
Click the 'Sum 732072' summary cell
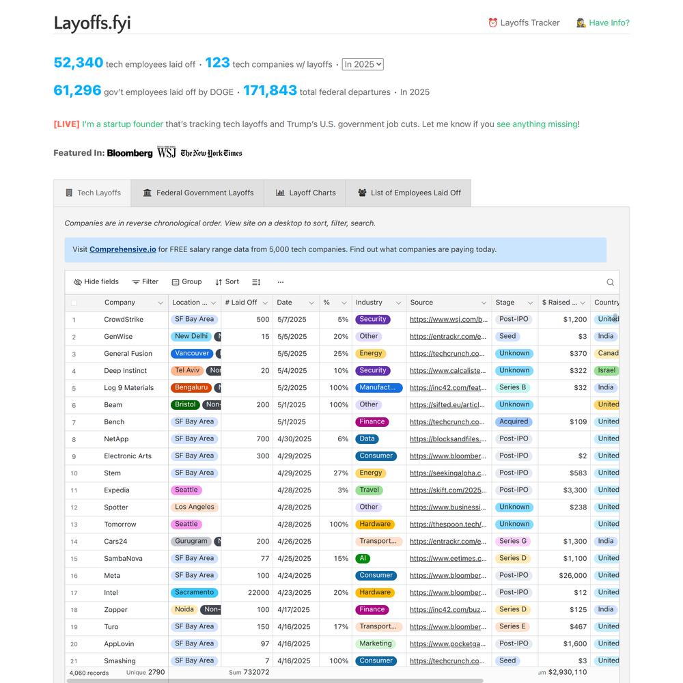[x=249, y=673]
